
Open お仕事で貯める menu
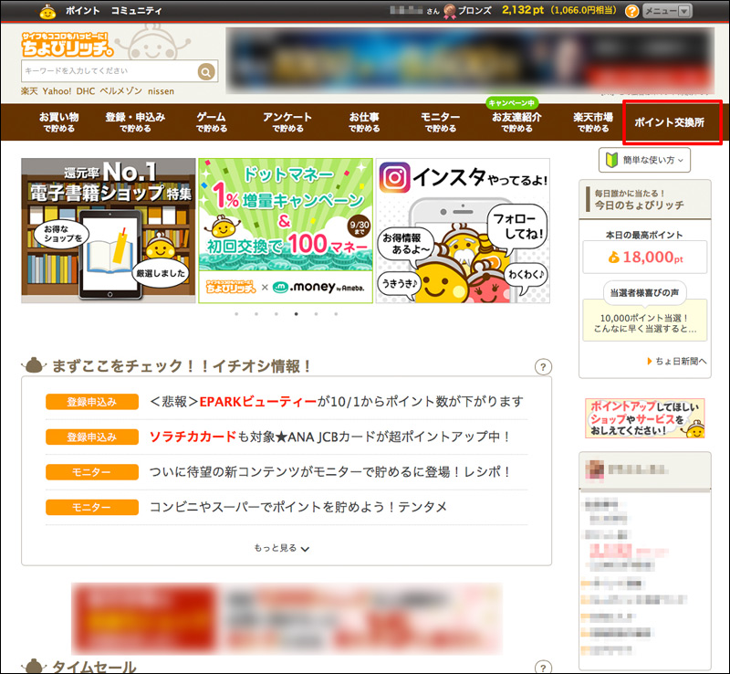pos(364,122)
